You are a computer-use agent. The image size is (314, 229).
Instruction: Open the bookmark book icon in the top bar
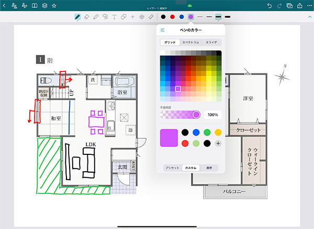pos(35,6)
